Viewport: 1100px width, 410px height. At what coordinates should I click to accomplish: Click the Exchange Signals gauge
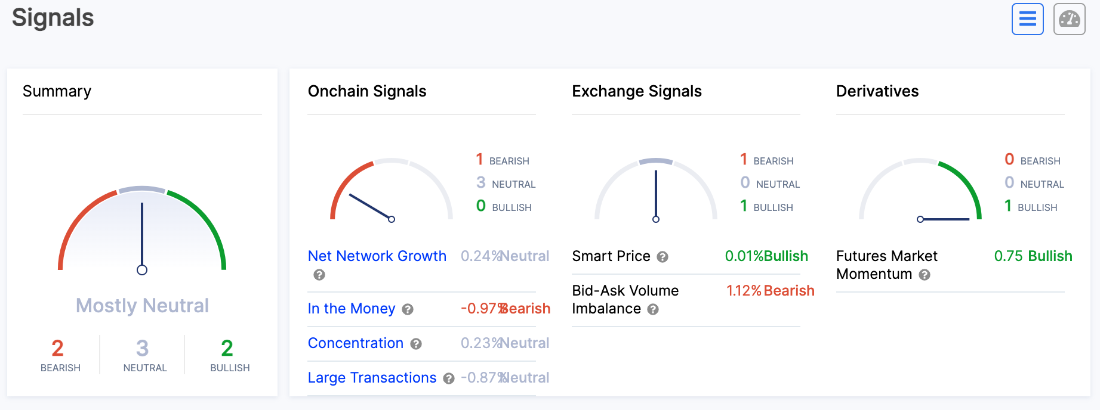pos(656,191)
